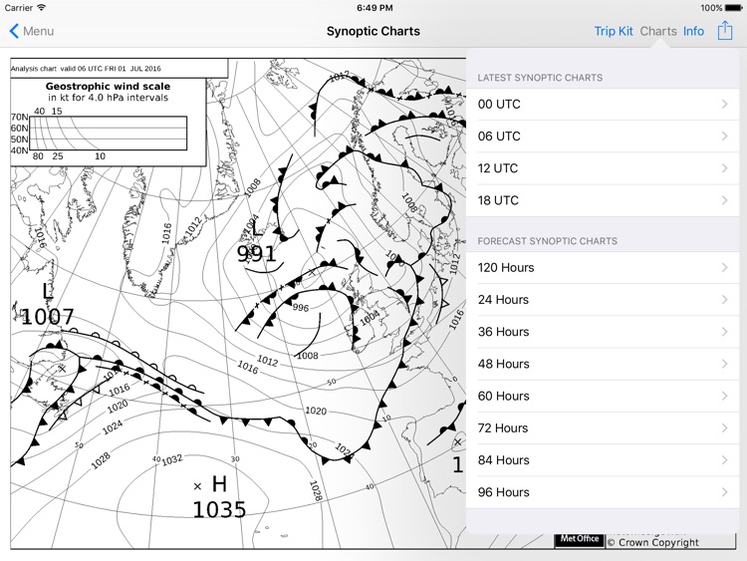
Task: Tap the chevron on the 12 UTC row
Action: tap(725, 168)
